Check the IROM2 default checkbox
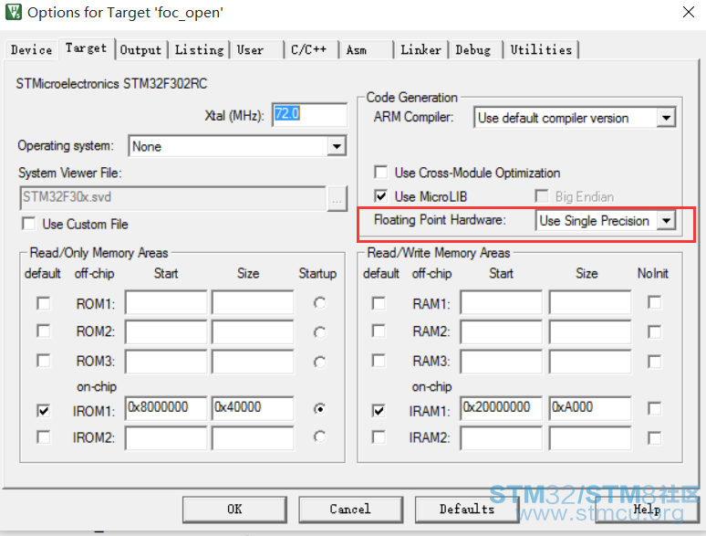The height and width of the screenshot is (536, 706). [x=43, y=436]
